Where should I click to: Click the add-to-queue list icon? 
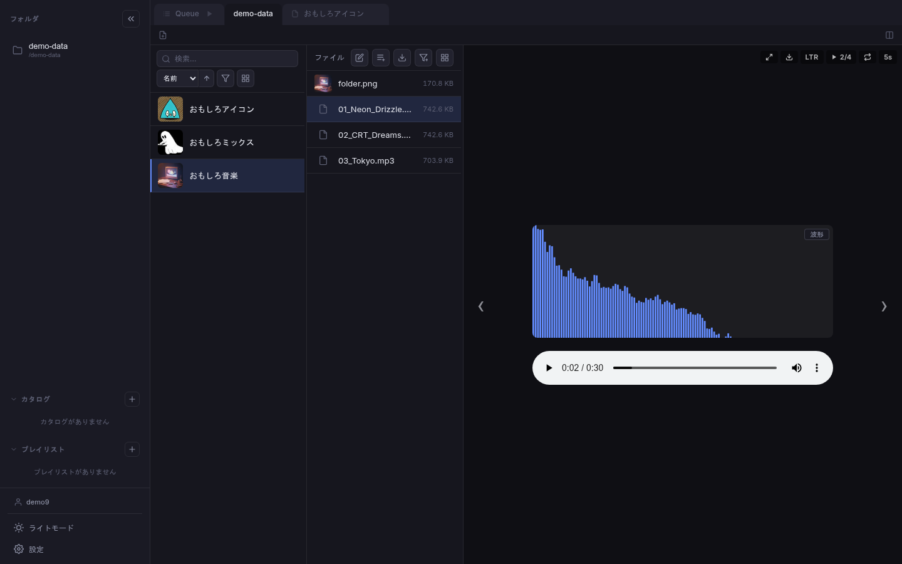[x=381, y=58]
